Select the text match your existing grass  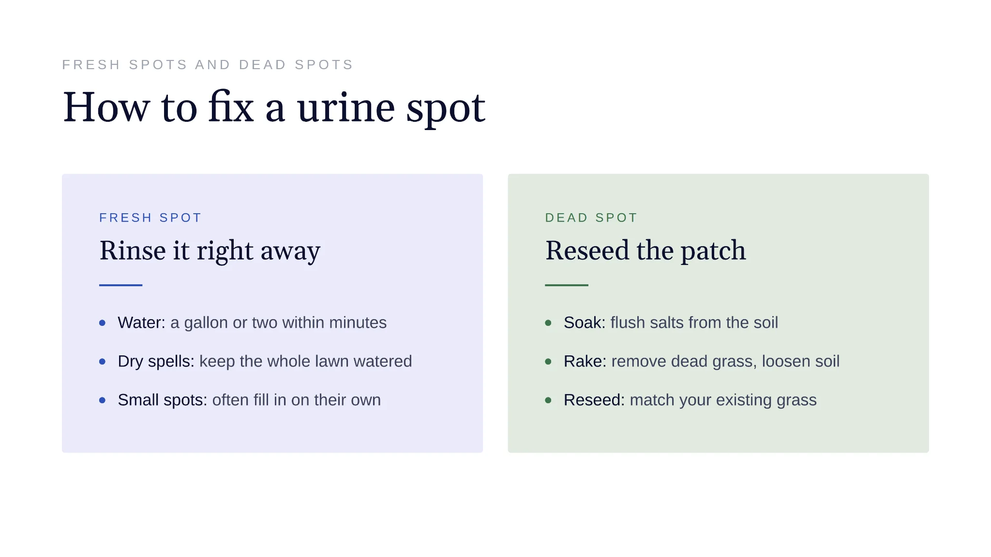(723, 400)
